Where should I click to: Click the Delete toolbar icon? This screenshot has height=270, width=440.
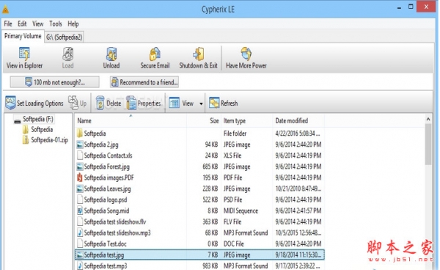(100, 103)
